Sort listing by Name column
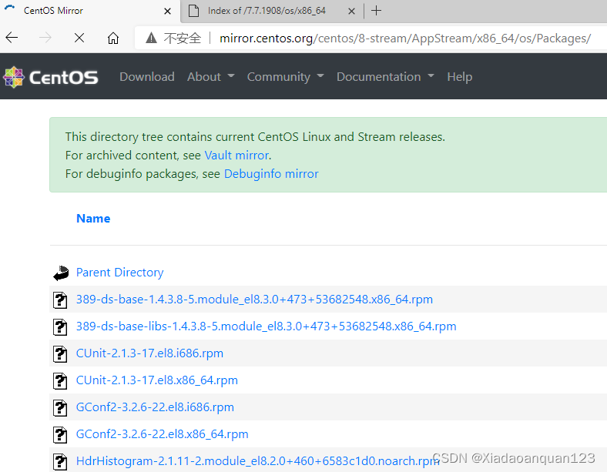Viewport: 607px width, 472px height. (93, 219)
